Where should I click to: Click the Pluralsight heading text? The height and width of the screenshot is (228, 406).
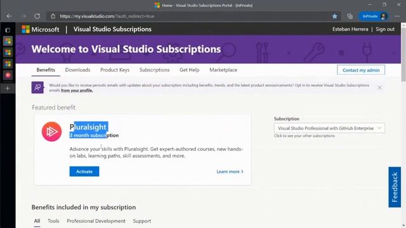[x=88, y=127]
